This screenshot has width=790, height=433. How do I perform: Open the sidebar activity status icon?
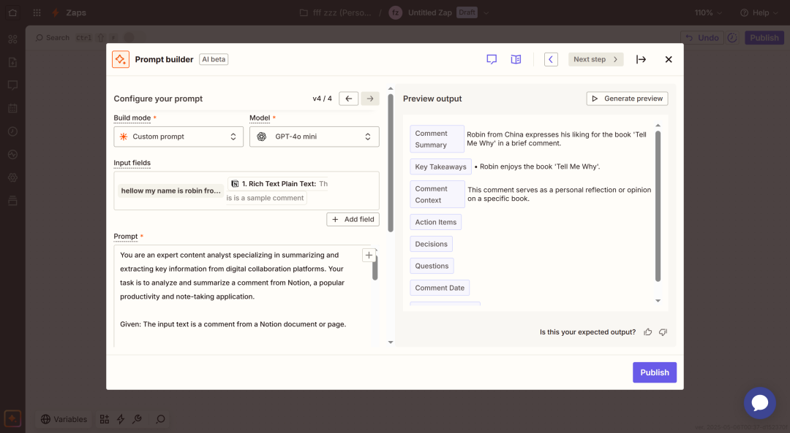(12, 154)
